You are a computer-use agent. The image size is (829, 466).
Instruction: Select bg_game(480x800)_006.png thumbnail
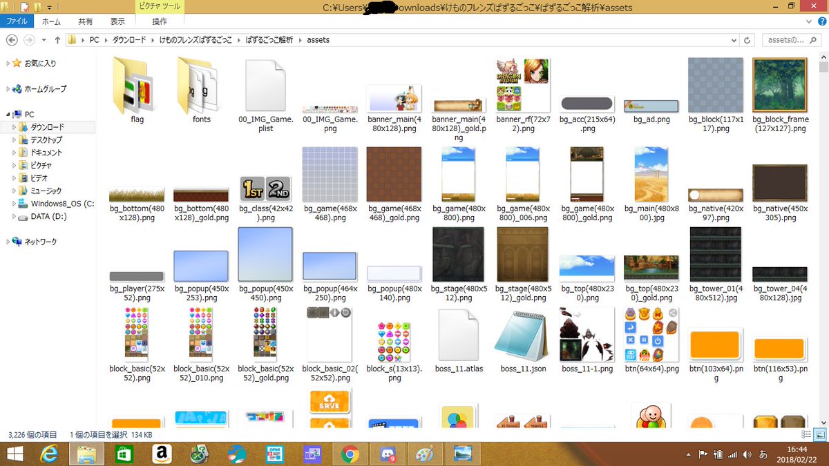click(523, 174)
